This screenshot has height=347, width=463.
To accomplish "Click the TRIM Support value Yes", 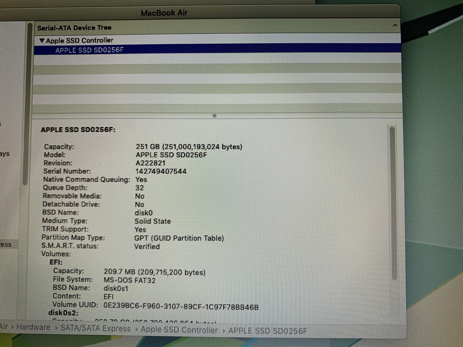I will [x=141, y=230].
